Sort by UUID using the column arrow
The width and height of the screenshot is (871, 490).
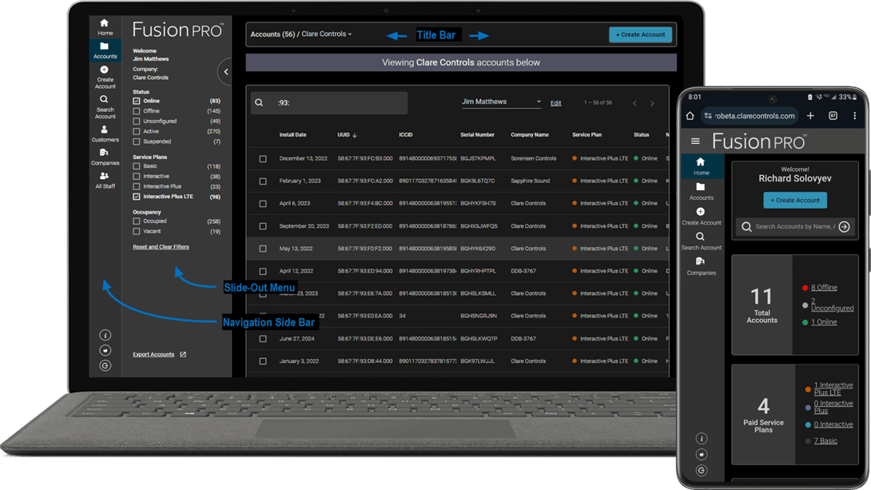tap(355, 134)
